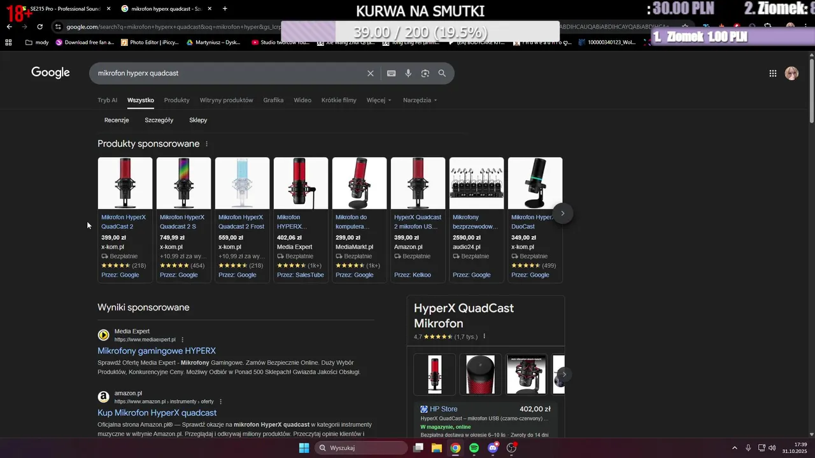Open second knowledge panel microphone top image
The height and width of the screenshot is (458, 815).
coord(480,374)
